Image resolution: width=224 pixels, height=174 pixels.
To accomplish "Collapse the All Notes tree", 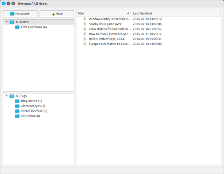I will 6,22.
